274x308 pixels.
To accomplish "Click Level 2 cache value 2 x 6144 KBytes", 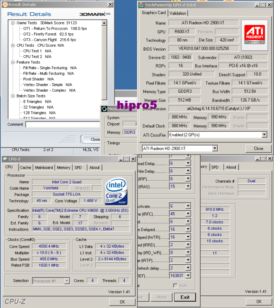I will pyautogui.click(x=112, y=259).
